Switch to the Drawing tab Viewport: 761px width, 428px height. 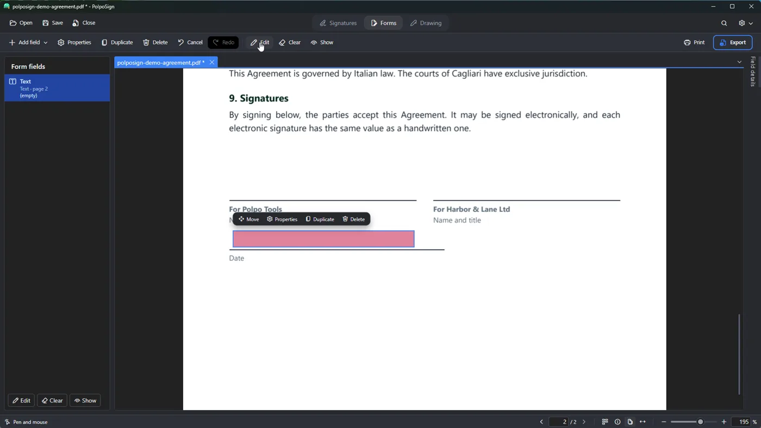426,23
